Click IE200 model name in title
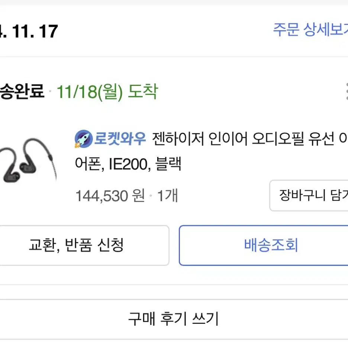This screenshot has height=348, width=348. pos(128,164)
